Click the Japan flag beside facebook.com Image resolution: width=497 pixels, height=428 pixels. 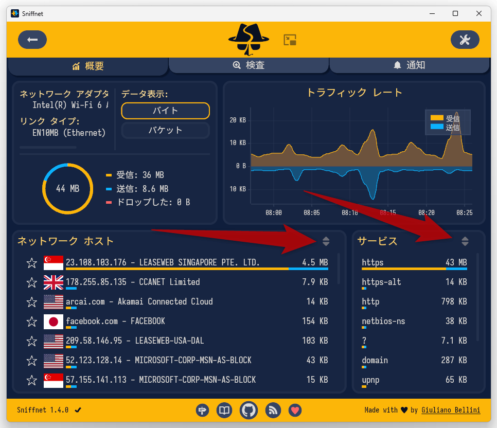[54, 322]
